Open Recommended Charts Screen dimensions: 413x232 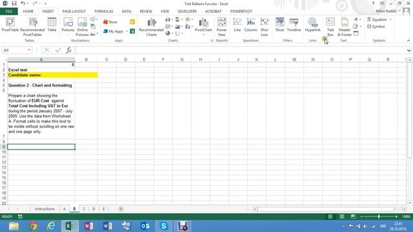click(x=151, y=27)
